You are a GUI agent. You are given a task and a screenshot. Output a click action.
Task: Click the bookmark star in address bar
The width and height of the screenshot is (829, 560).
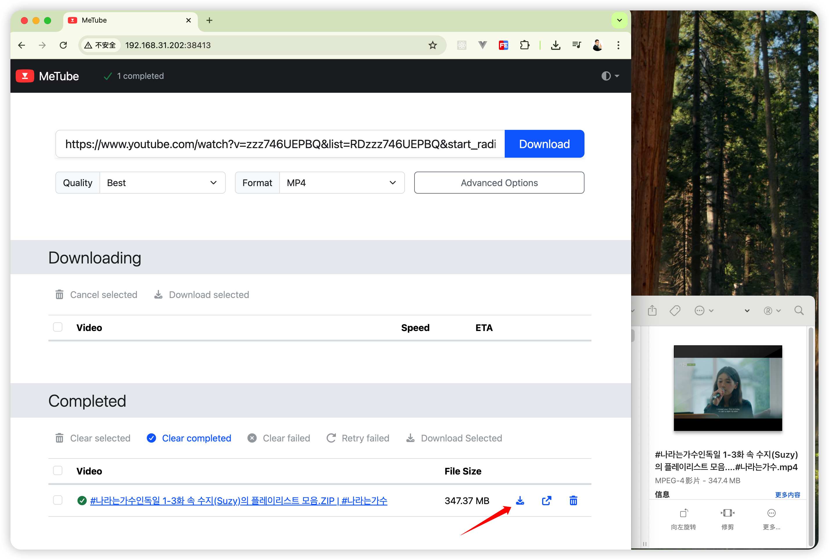point(432,45)
